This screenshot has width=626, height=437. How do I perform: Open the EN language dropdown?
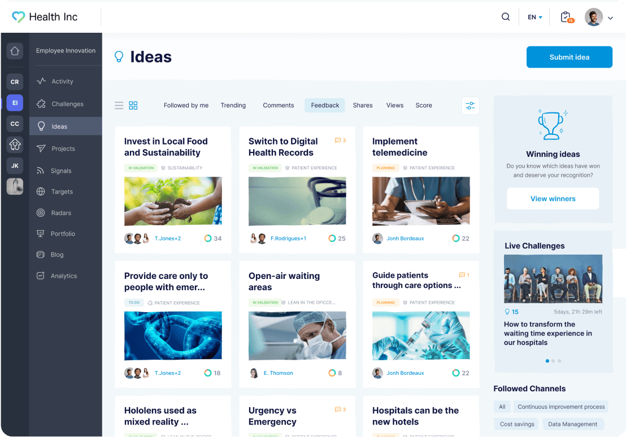pos(535,17)
